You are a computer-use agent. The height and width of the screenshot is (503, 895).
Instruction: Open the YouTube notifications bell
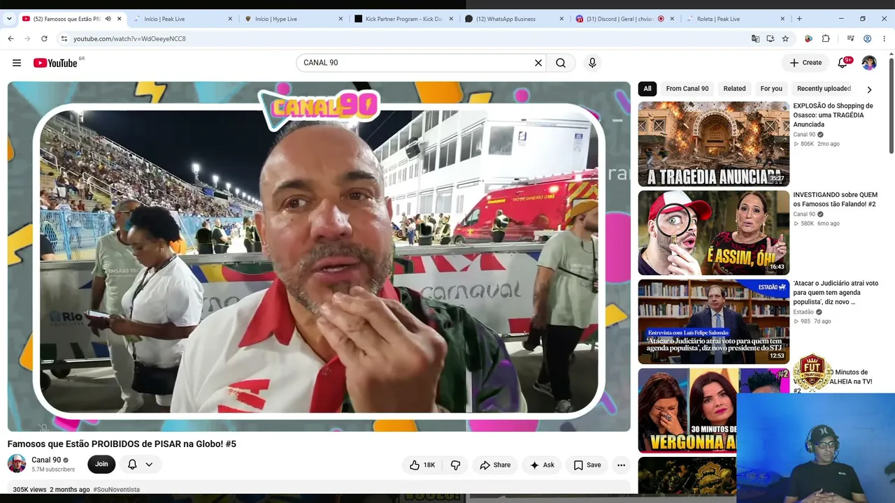843,62
